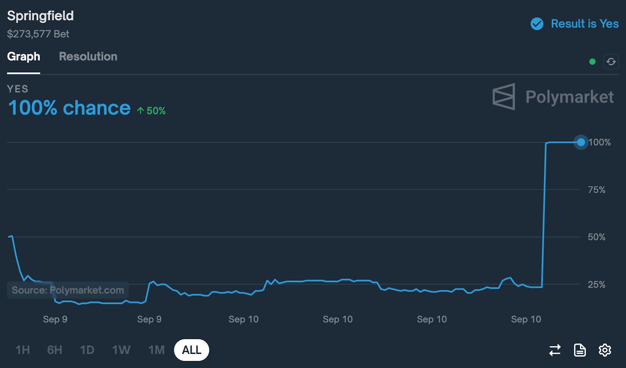Click the 100% endpoint marker on the graph
The width and height of the screenshot is (626, 368).
tap(581, 142)
